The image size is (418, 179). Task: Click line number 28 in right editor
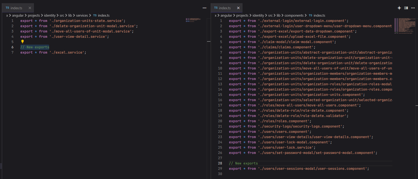[x=220, y=163]
